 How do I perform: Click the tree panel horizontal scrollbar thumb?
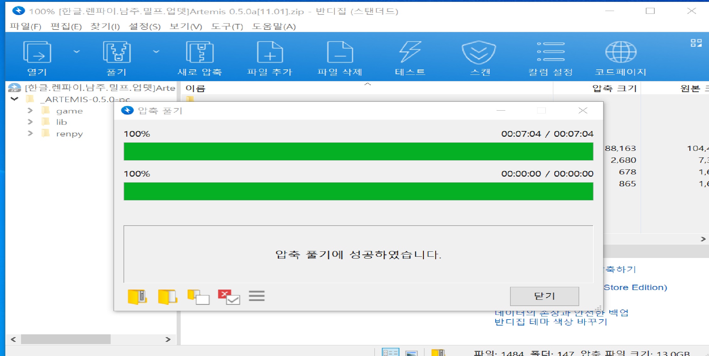point(66,339)
